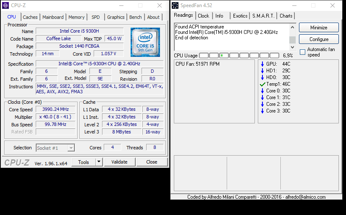The width and height of the screenshot is (346, 215).
Task: Click the SpeedFan log scroll down arrow
Action: [x=292, y=47]
